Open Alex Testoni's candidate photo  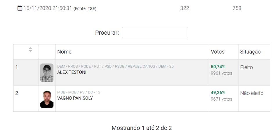click(x=47, y=73)
